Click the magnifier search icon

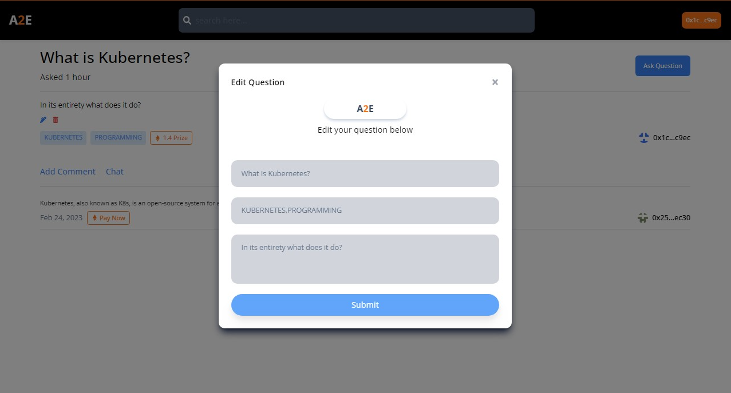pyautogui.click(x=187, y=20)
